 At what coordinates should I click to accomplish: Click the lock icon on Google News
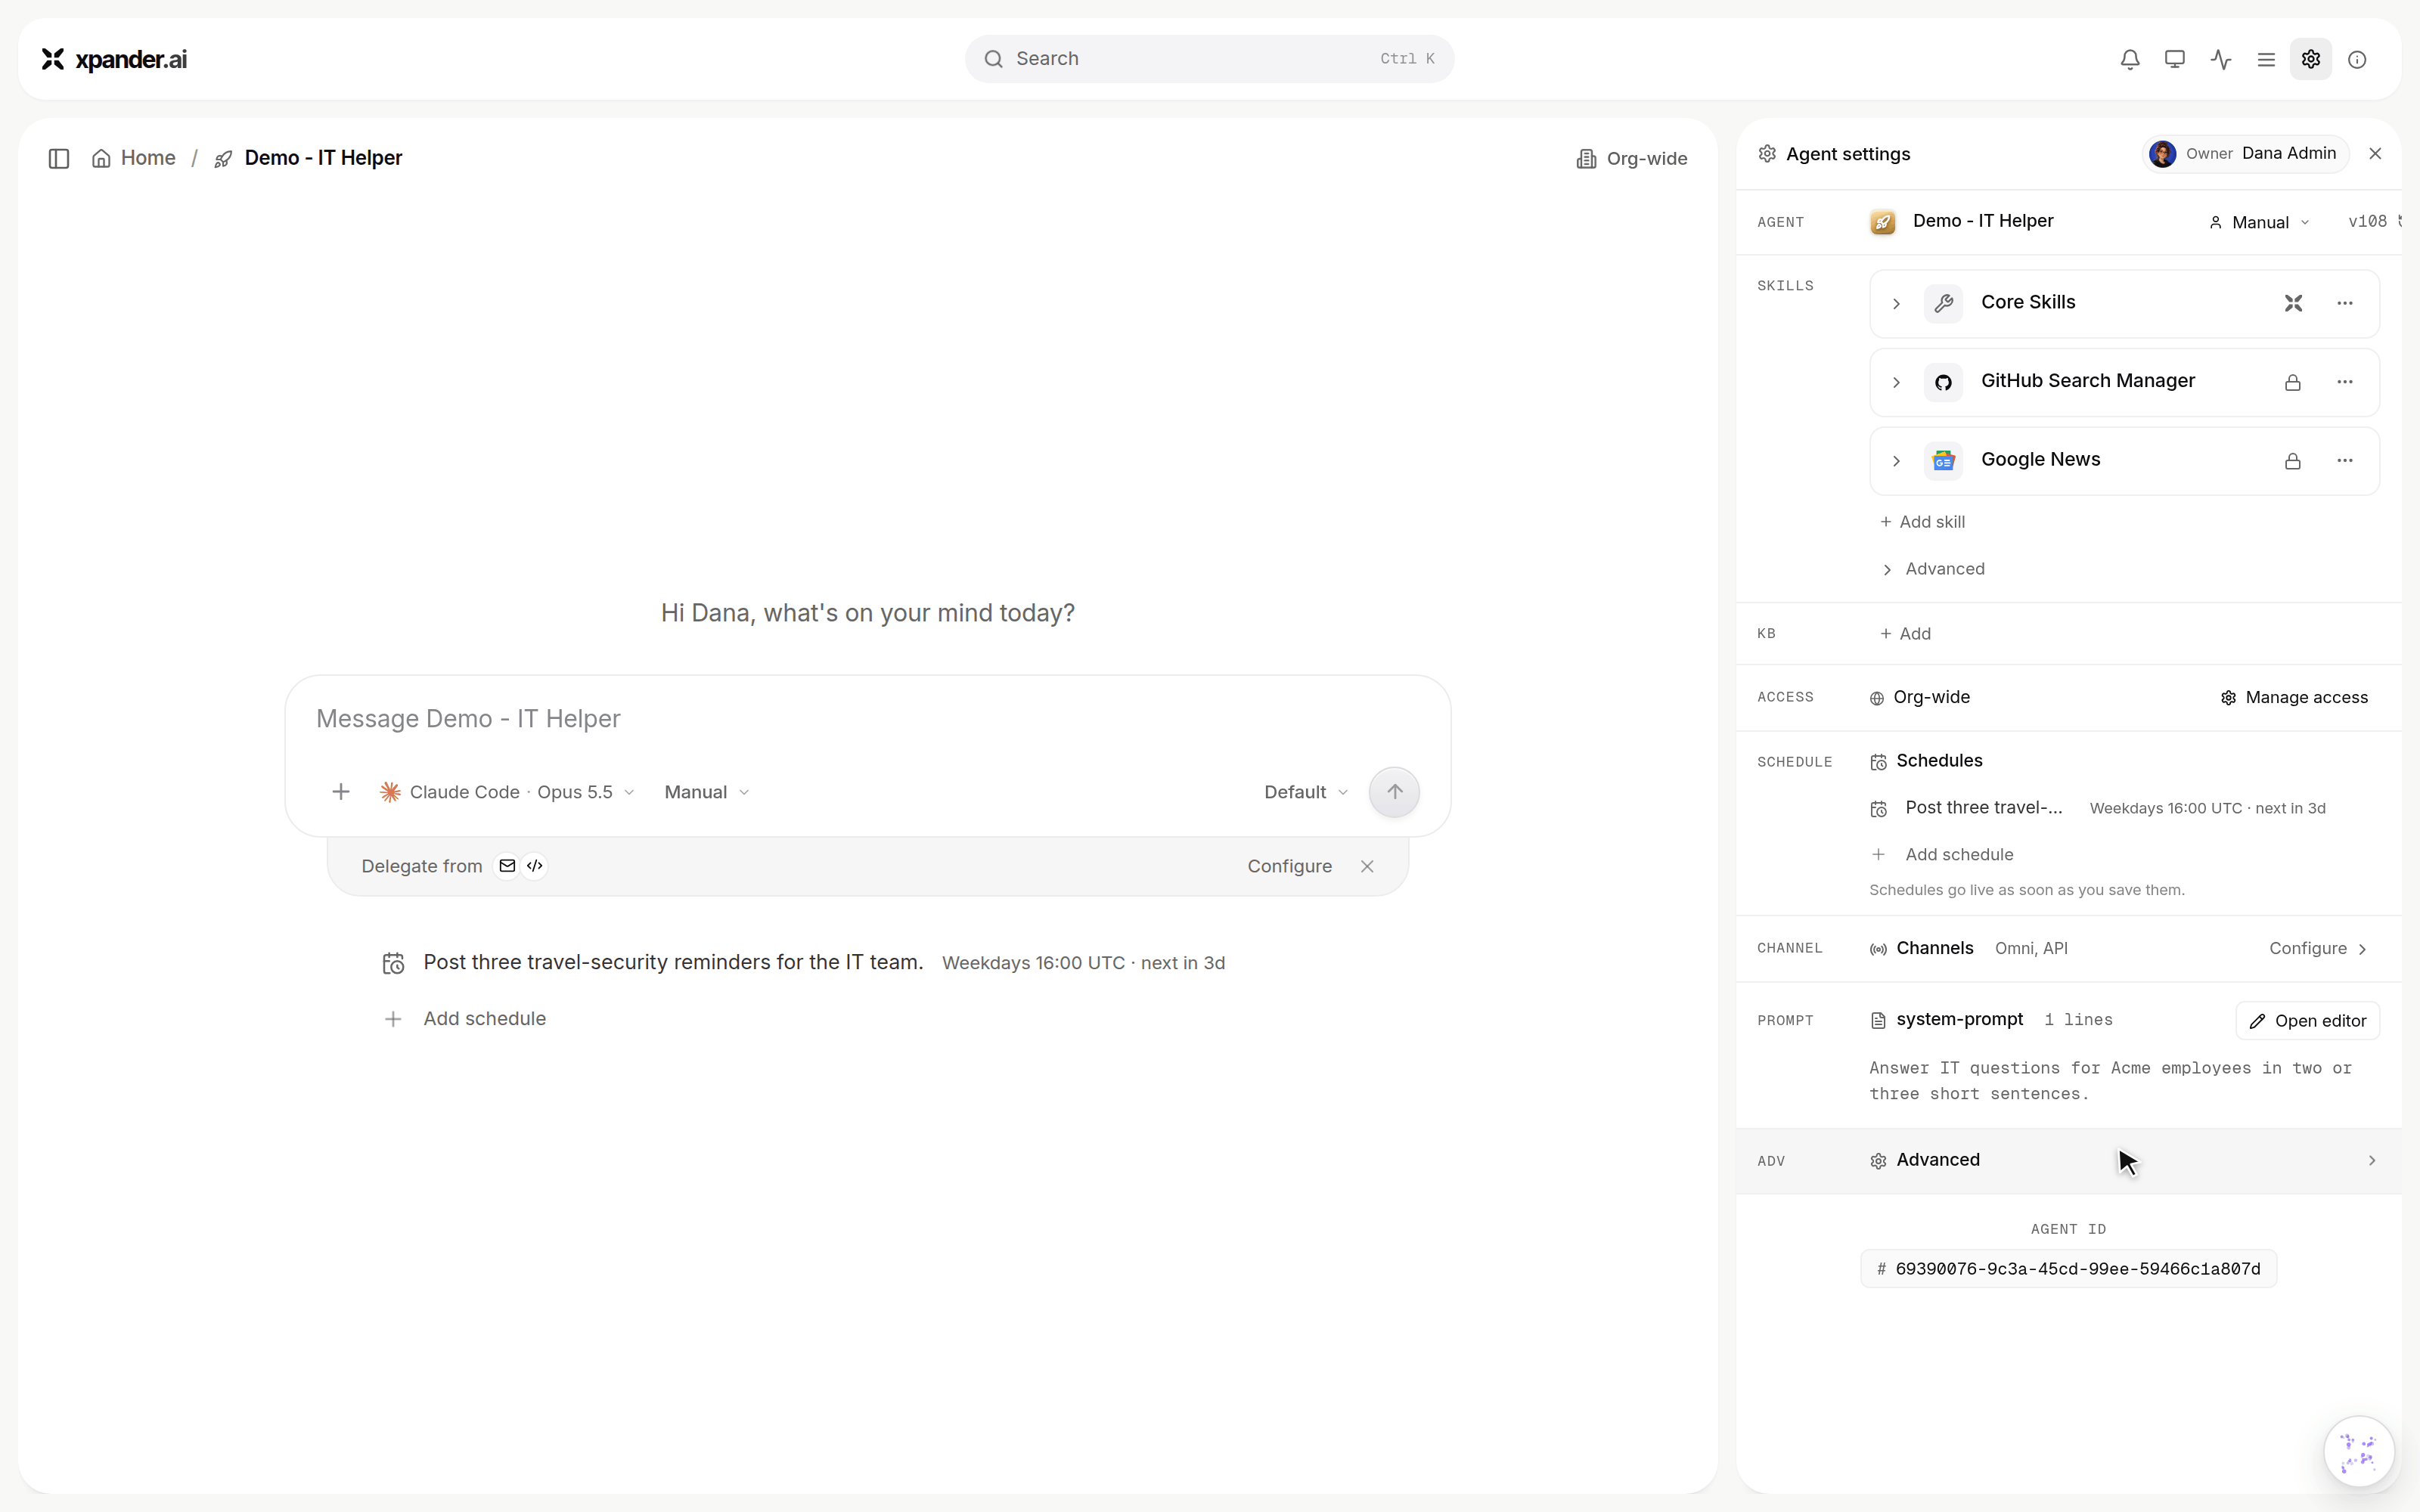[2293, 461]
